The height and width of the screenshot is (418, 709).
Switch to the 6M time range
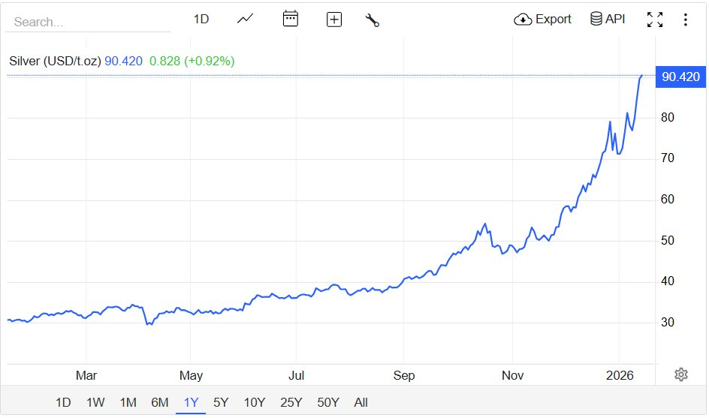tap(159, 402)
